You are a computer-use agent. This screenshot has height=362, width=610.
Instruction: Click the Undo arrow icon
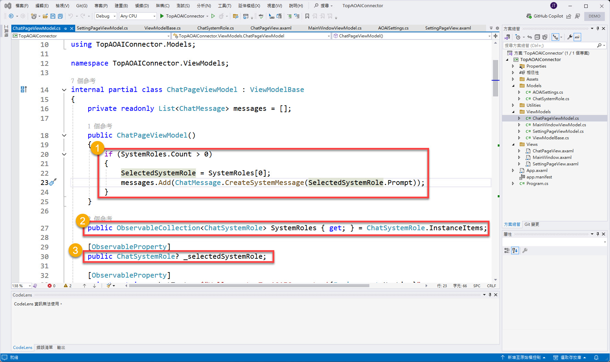click(x=70, y=16)
